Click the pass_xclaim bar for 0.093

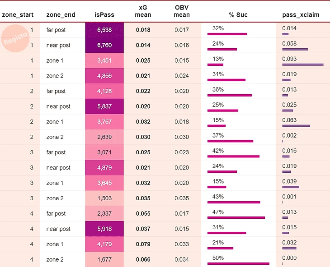click(x=302, y=64)
